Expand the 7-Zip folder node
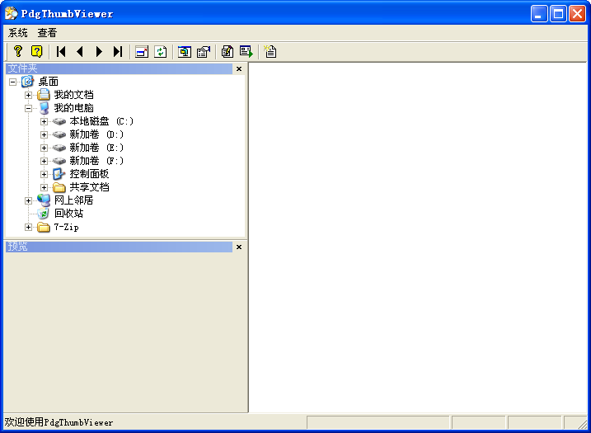Image resolution: width=591 pixels, height=433 pixels. coord(29,227)
